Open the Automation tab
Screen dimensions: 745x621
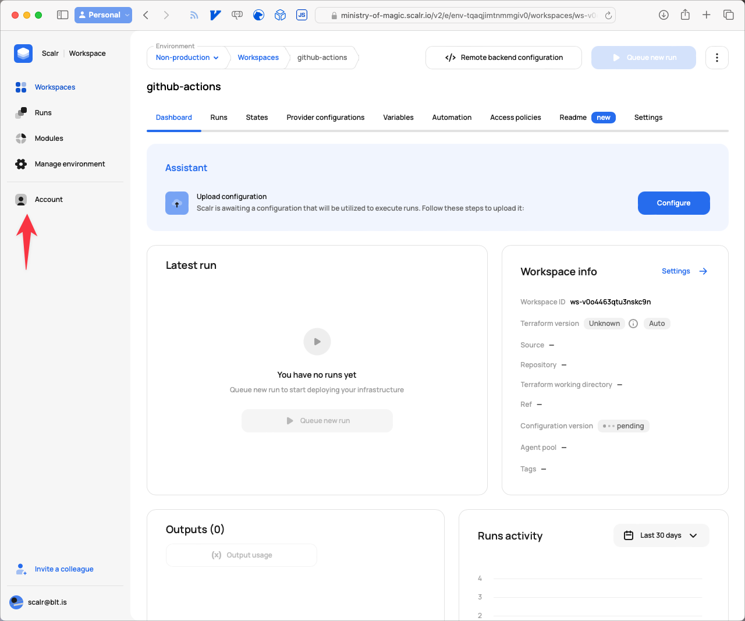[x=452, y=118]
